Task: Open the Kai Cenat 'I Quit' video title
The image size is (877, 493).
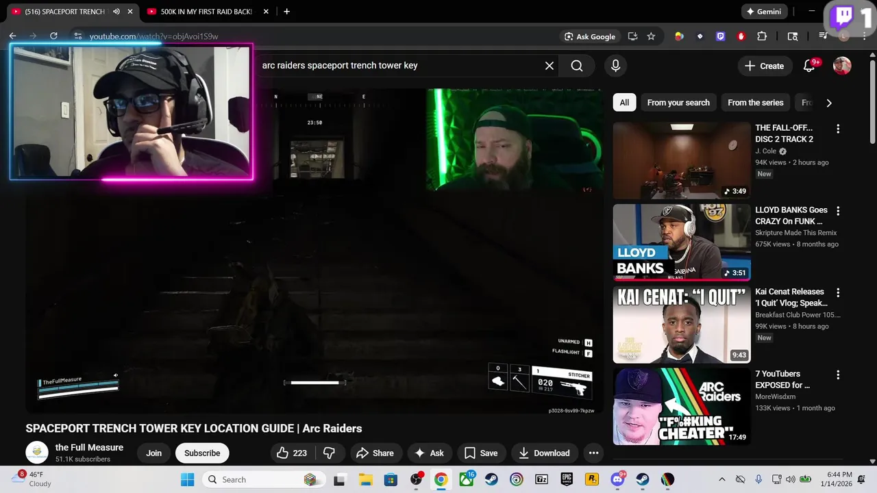Action: (791, 297)
